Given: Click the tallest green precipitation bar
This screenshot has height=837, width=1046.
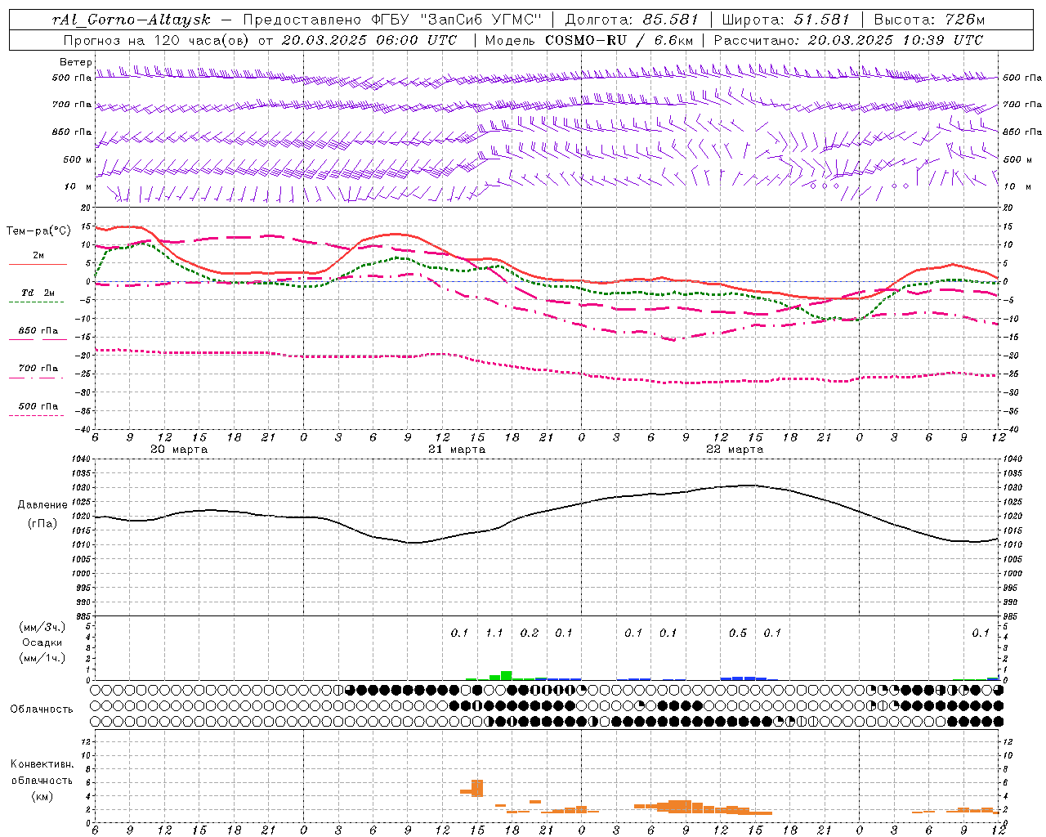Looking at the screenshot, I should [x=507, y=675].
